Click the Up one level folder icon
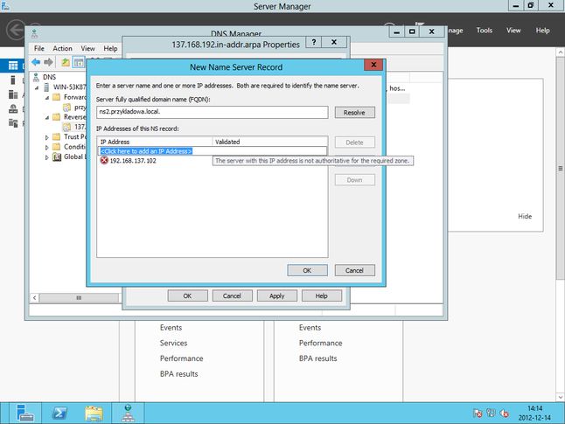The width and height of the screenshot is (565, 424). 66,62
